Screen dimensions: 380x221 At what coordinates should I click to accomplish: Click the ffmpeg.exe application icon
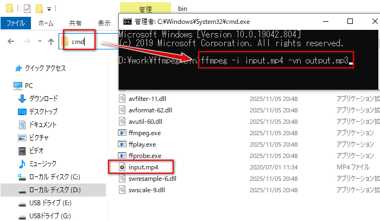(122, 133)
